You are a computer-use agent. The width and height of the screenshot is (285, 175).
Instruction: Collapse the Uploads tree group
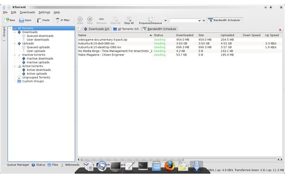point(15,44)
